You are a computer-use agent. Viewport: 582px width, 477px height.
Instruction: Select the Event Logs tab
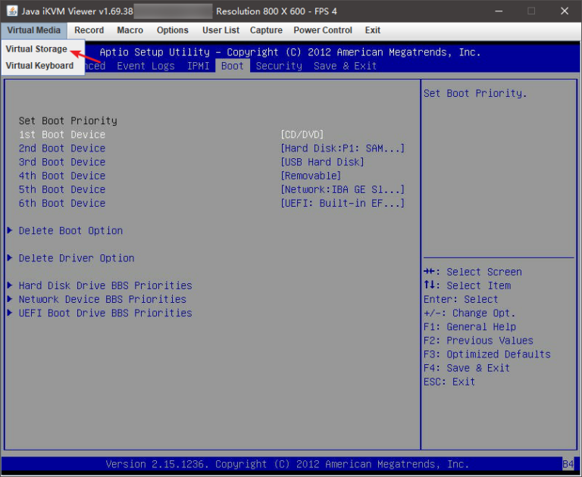click(145, 66)
